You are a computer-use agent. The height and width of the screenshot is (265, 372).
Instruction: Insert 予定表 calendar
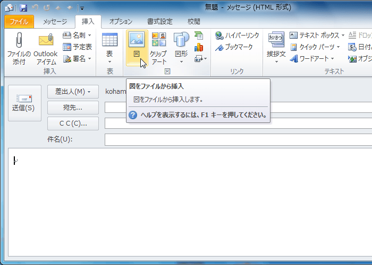(x=77, y=47)
